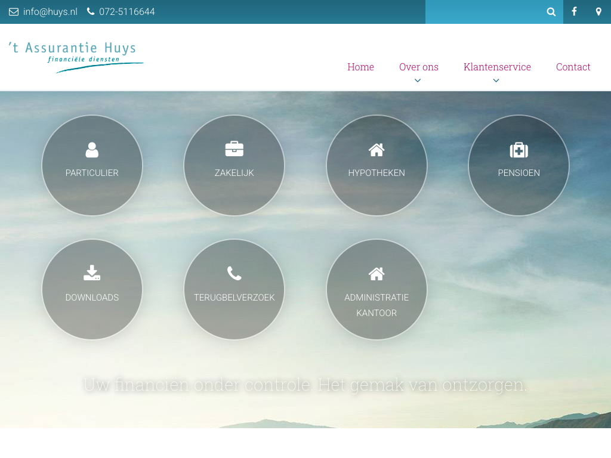Click the phone icon for Terugbelverzoek

tap(234, 273)
